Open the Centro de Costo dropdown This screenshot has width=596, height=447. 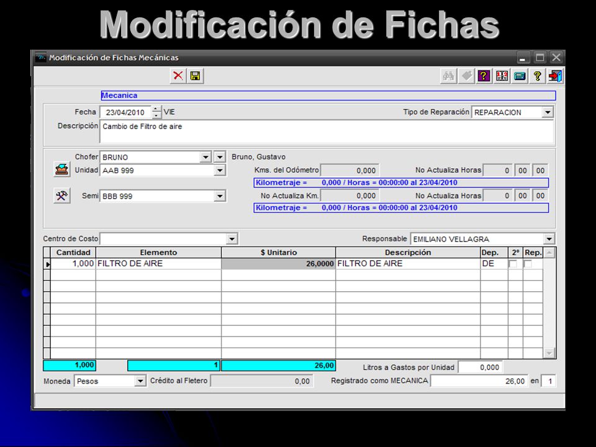[232, 238]
